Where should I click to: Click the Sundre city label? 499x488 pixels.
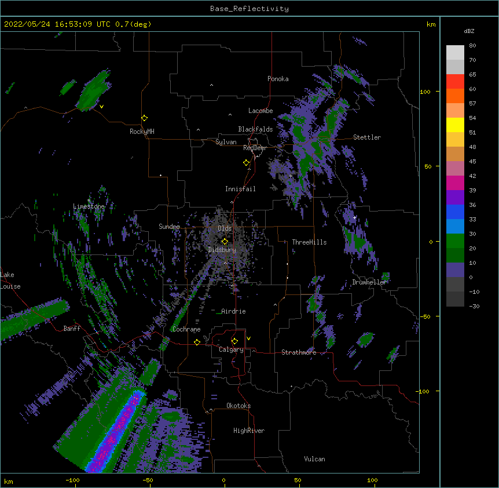[169, 227]
